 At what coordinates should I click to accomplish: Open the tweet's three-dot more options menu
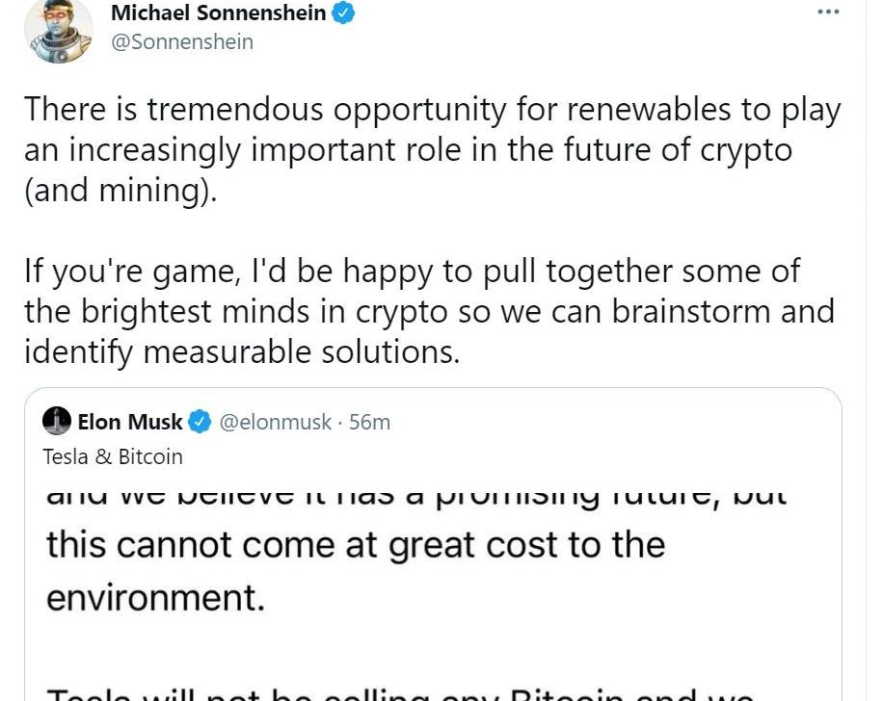[x=827, y=12]
